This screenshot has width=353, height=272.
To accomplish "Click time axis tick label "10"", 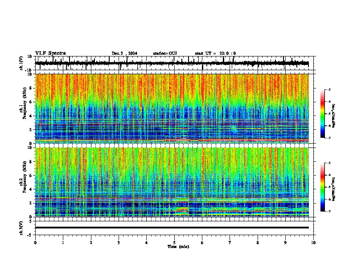I will 313,243.
